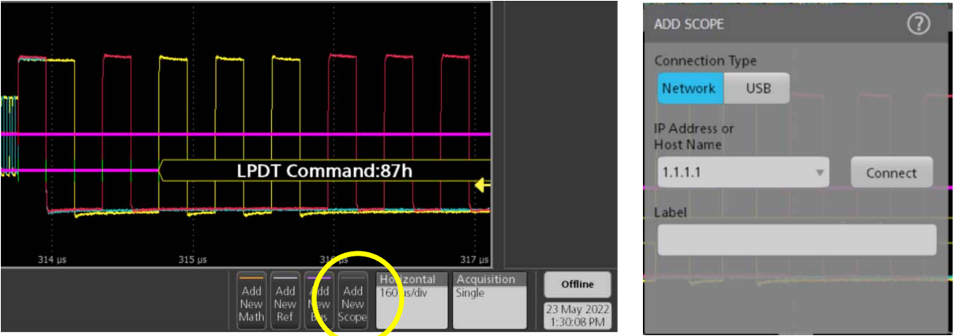Open the Acquisition settings badge

point(490,300)
